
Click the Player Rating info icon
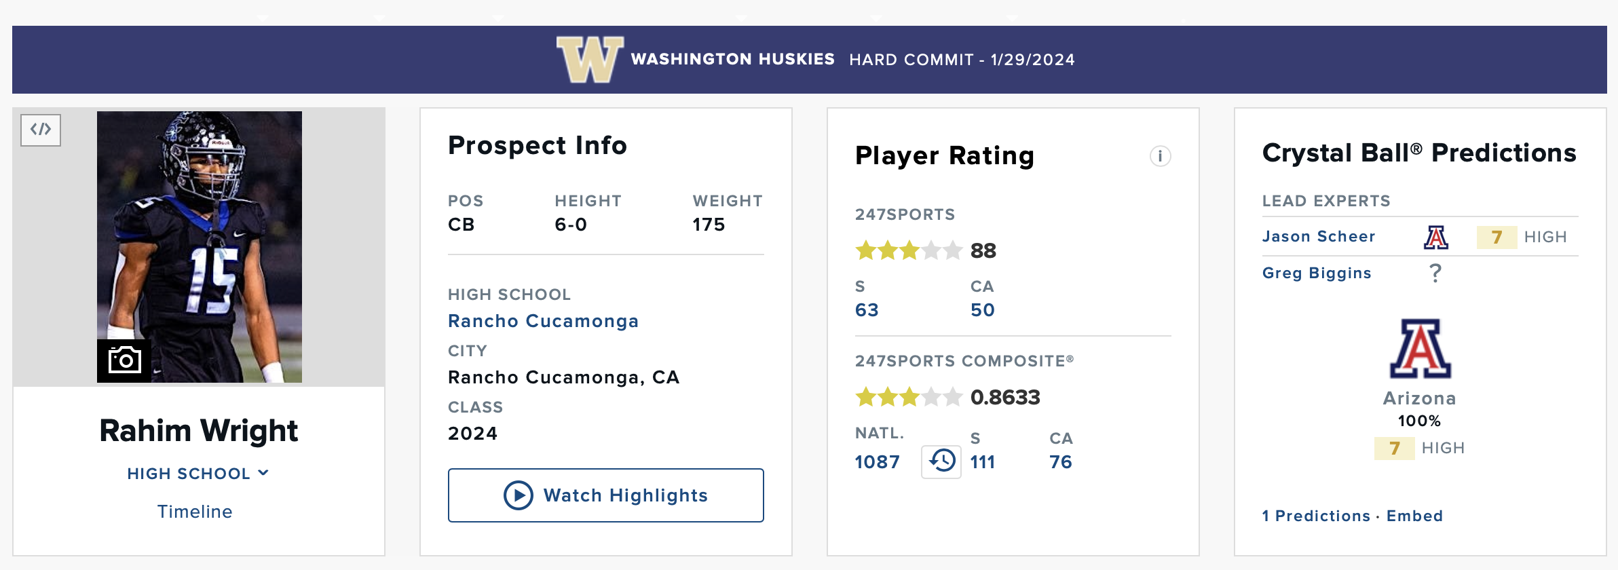tap(1160, 156)
